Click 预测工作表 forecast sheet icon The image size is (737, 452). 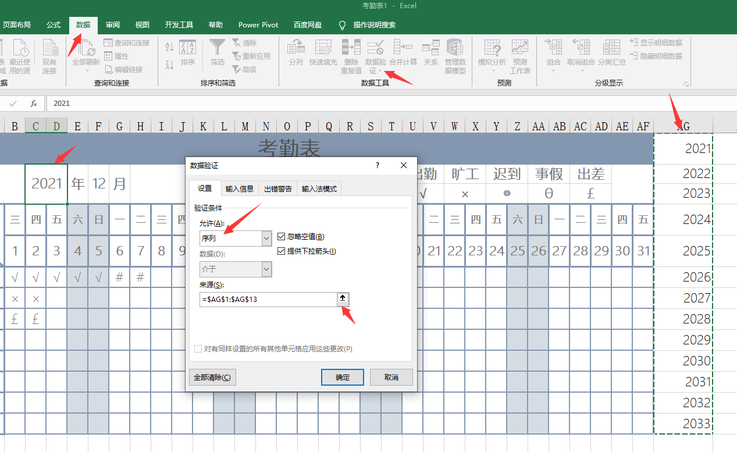point(520,48)
